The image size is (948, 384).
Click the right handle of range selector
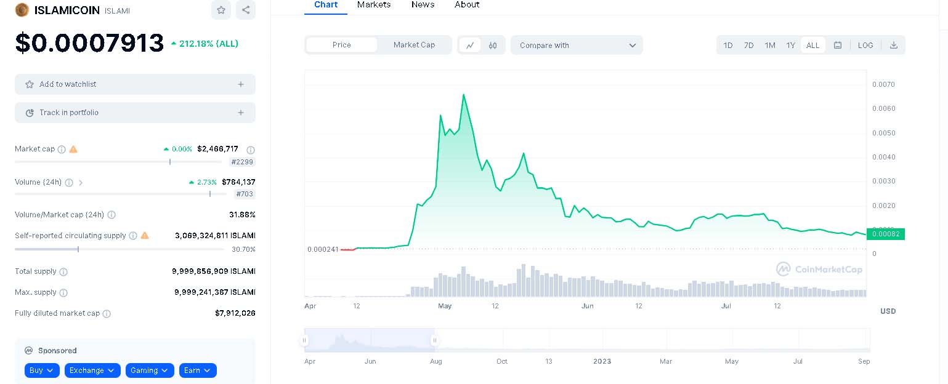[x=434, y=340]
